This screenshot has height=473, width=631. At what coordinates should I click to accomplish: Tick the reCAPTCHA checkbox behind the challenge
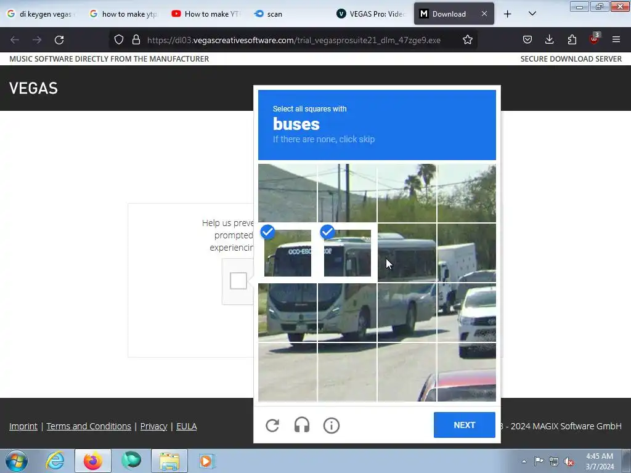click(x=238, y=281)
